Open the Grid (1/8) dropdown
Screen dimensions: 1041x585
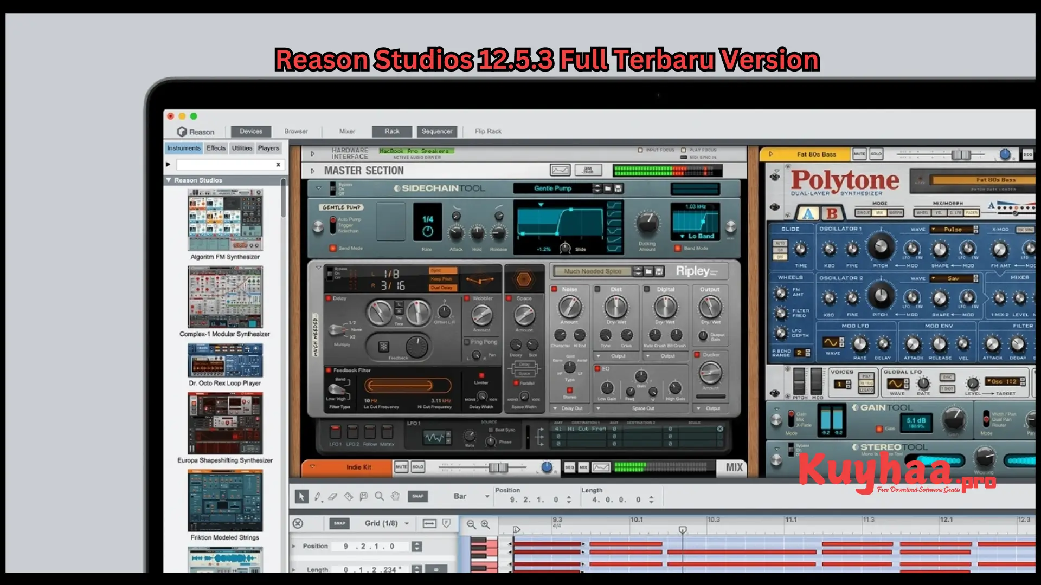point(387,523)
